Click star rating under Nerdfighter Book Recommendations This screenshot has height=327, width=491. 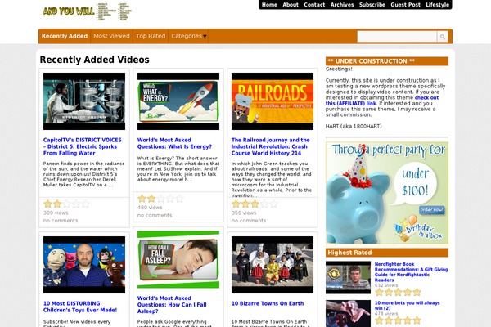pyautogui.click(x=398, y=293)
